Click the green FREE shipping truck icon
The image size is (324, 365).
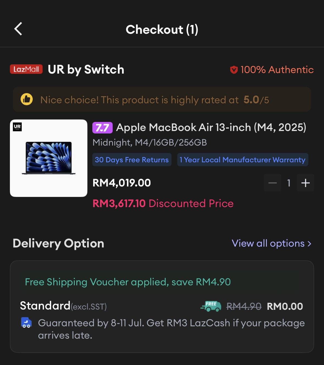(211, 306)
